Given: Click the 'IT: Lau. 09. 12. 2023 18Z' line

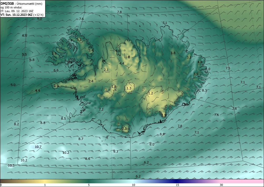Looking at the screenshot, I should click(x=17, y=11).
